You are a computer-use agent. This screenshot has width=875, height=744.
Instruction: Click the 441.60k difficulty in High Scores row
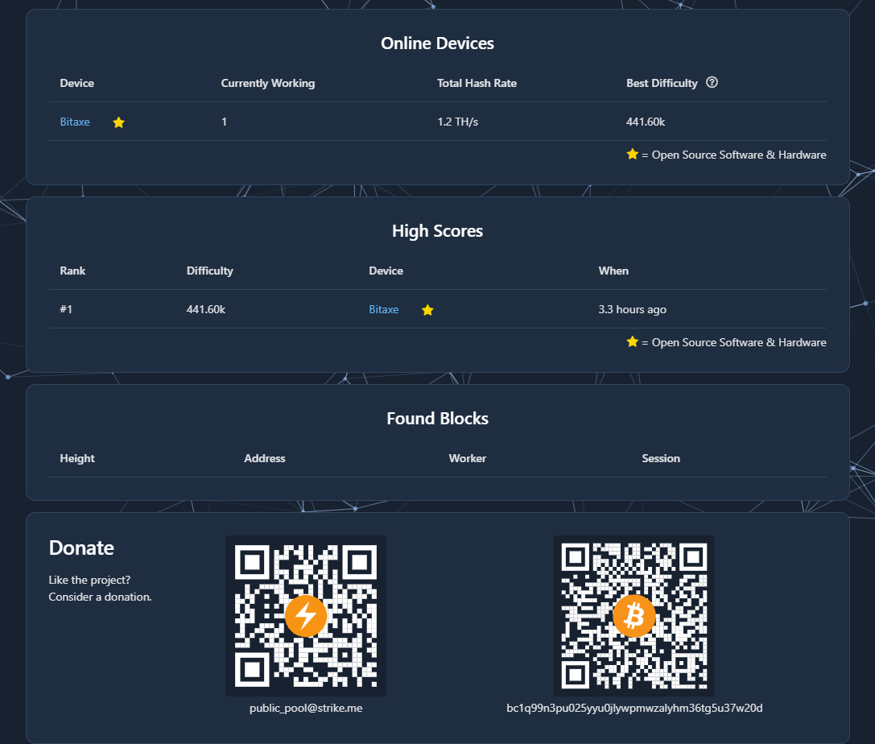[206, 309]
